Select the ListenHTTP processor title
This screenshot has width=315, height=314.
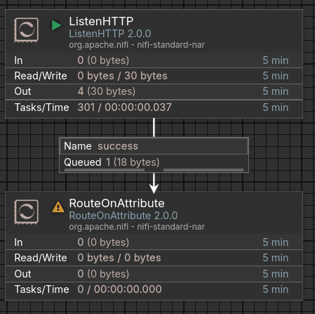[101, 21]
